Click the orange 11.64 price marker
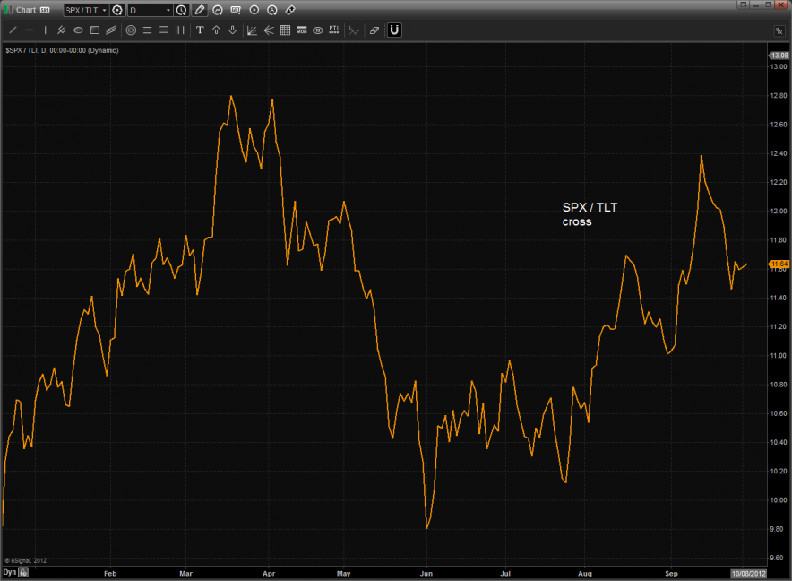 [x=778, y=264]
